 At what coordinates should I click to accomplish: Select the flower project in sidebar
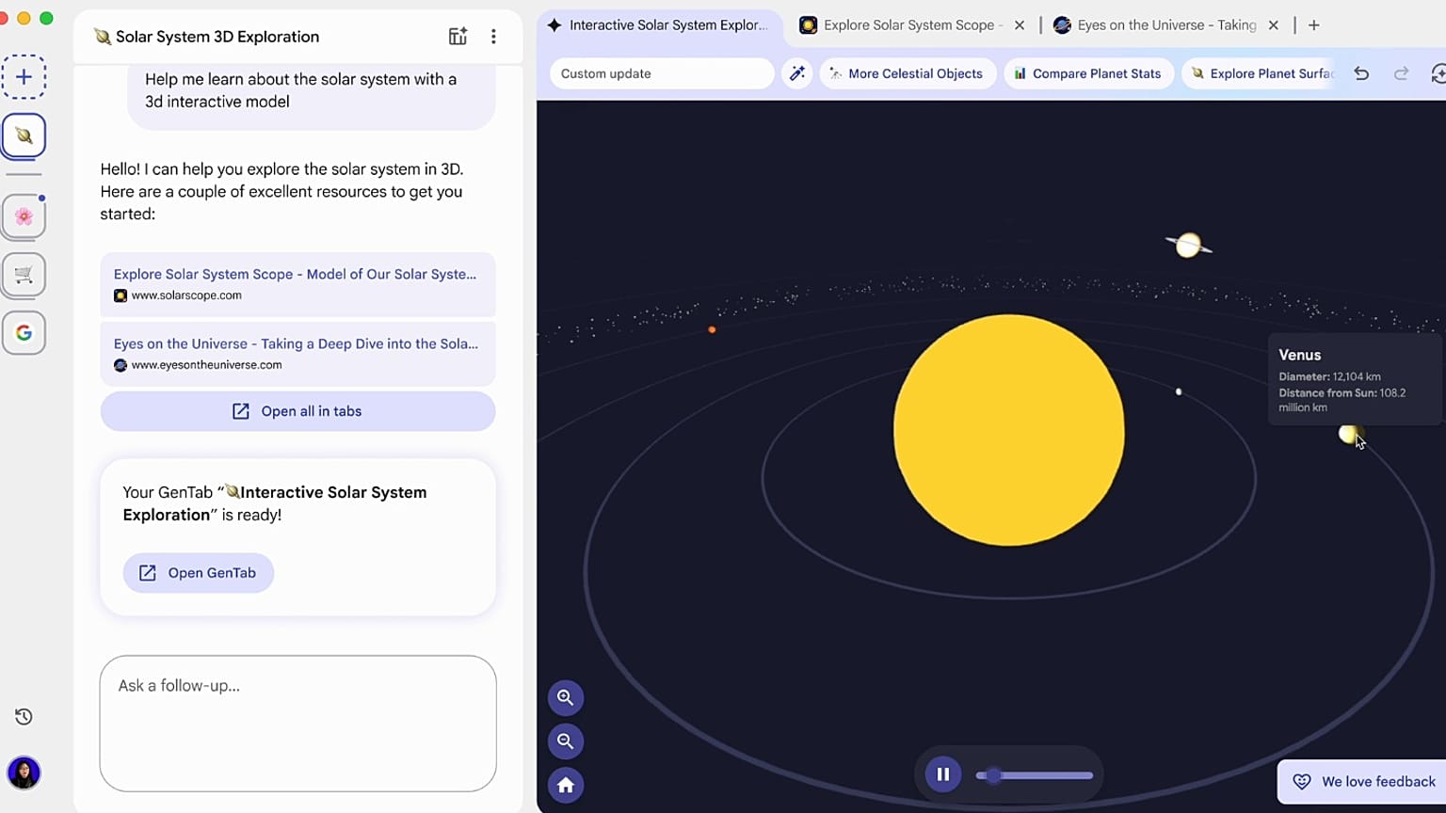[x=24, y=217]
